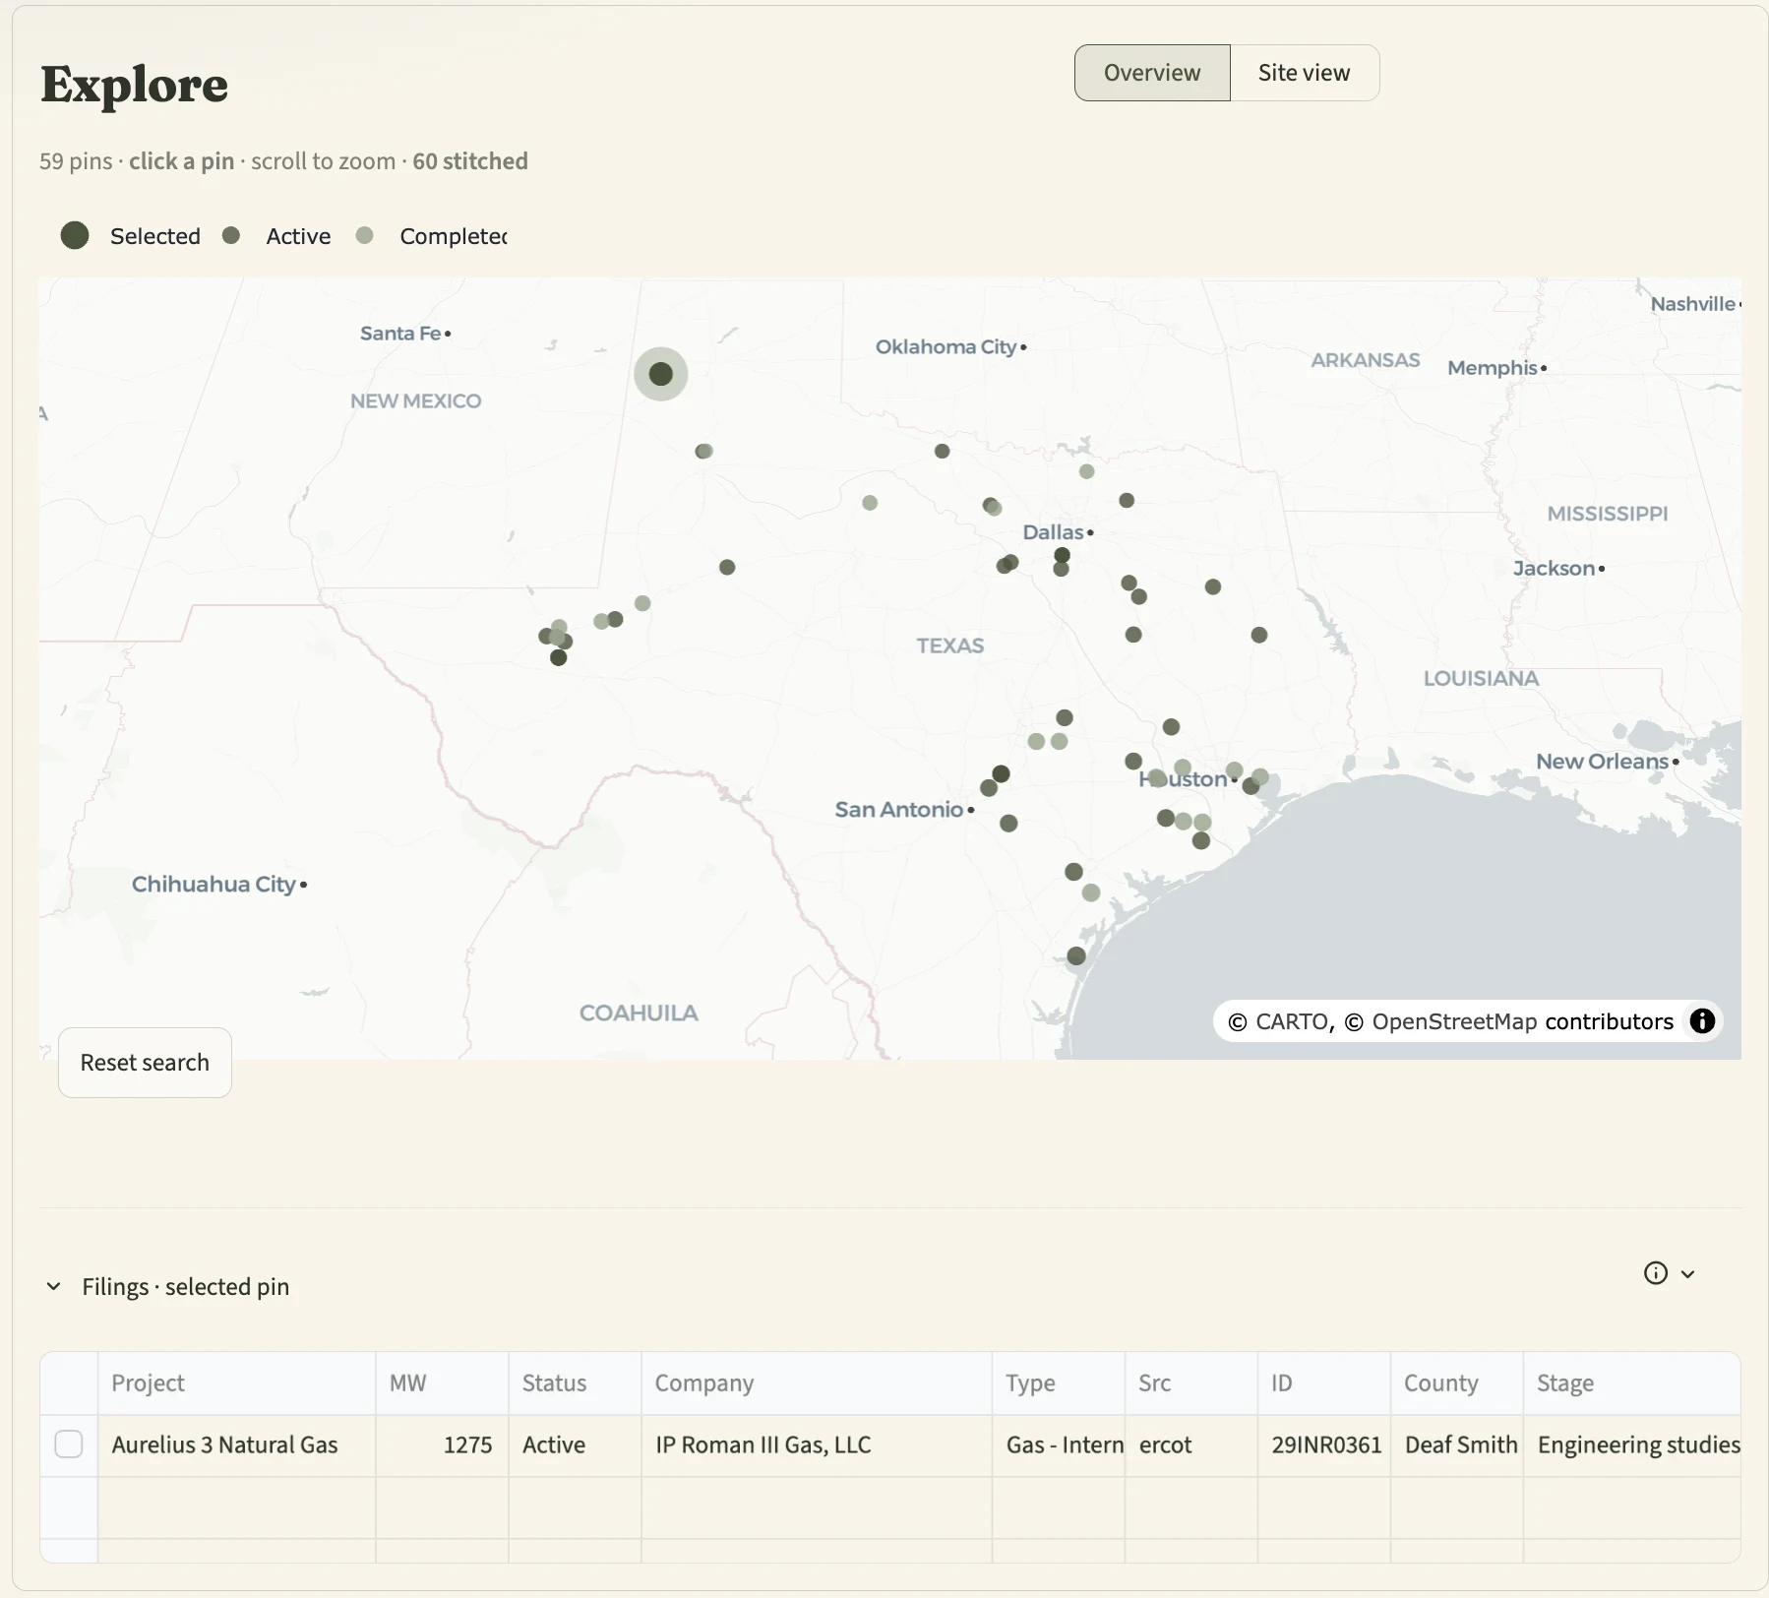Click the Engineering studies stage cell
This screenshot has height=1598, width=1769.
click(1632, 1445)
